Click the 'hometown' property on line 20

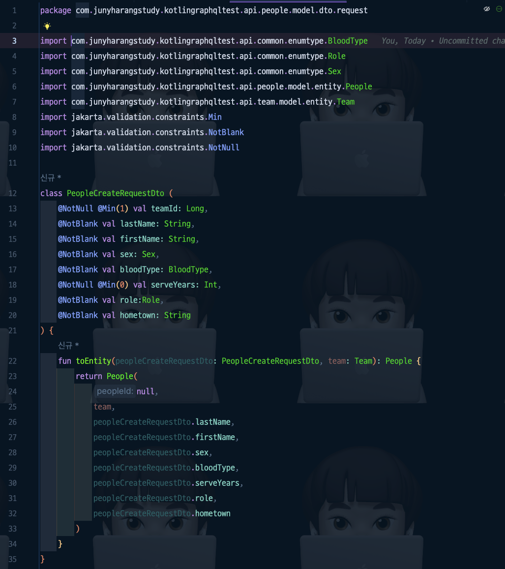pos(138,315)
